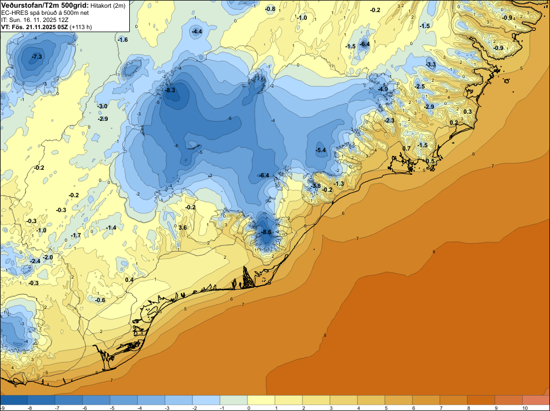Image resolution: width=550 pixels, height=411 pixels.
Task: Select the -4.9 temperature value
Action: [383, 89]
